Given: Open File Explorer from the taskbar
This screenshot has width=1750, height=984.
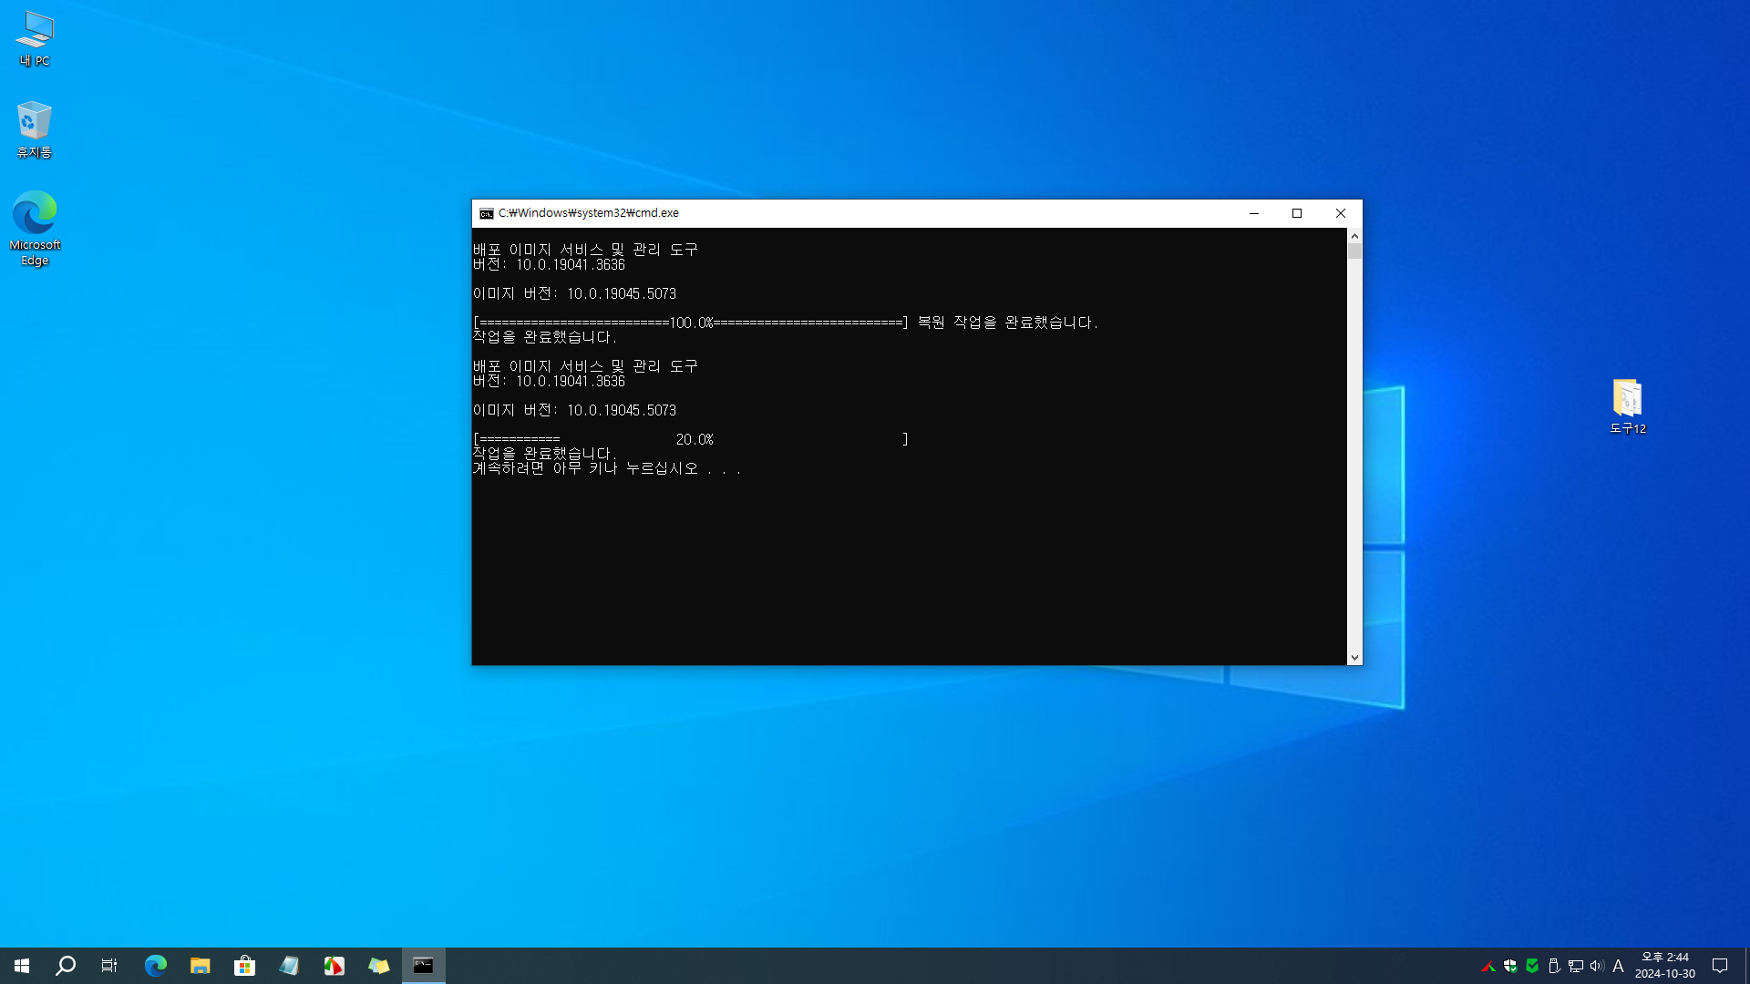Looking at the screenshot, I should (201, 966).
